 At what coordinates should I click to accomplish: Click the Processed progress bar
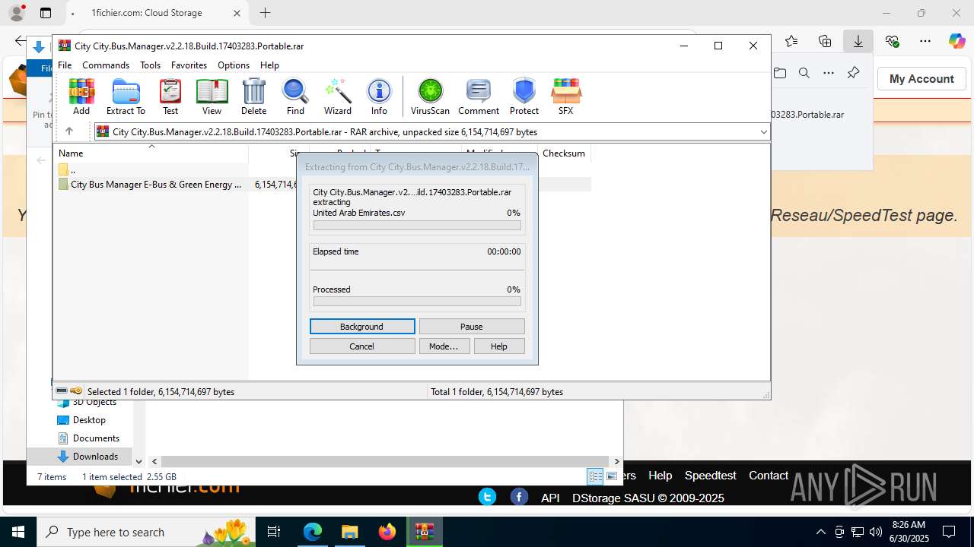click(417, 302)
